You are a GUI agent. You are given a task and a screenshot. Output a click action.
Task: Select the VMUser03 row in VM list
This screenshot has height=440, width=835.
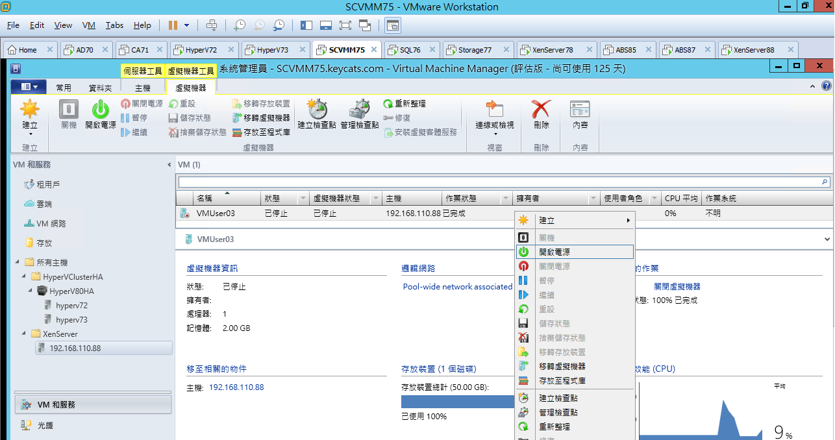(504, 213)
